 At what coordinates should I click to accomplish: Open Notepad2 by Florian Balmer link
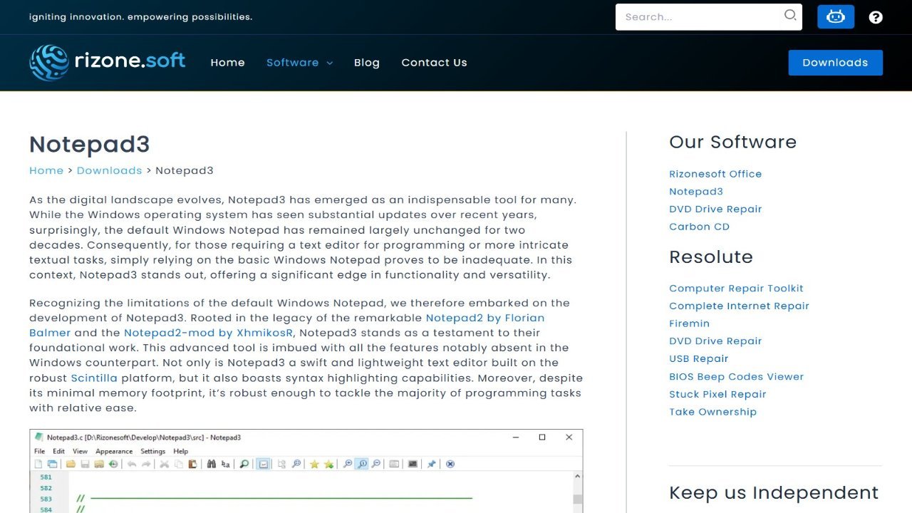(485, 318)
